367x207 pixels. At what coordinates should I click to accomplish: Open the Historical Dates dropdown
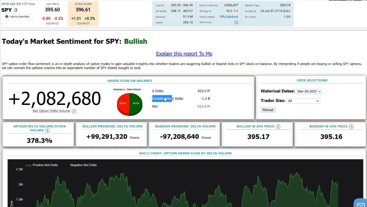click(x=309, y=91)
